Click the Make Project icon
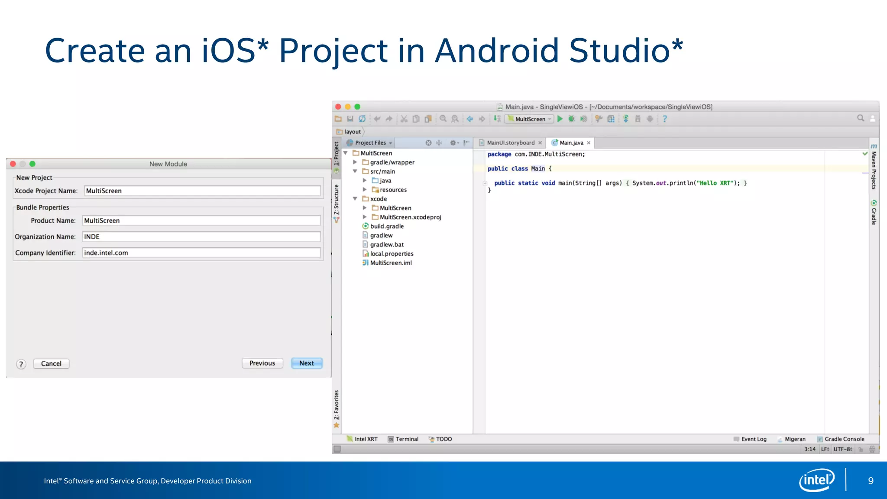This screenshot has width=887, height=499. [x=497, y=119]
